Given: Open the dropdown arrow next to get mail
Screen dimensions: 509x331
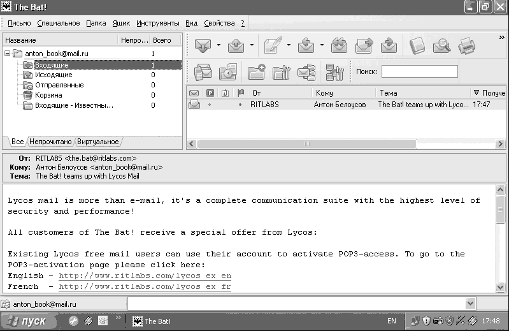Looking at the screenshot, I should pyautogui.click(x=219, y=45).
